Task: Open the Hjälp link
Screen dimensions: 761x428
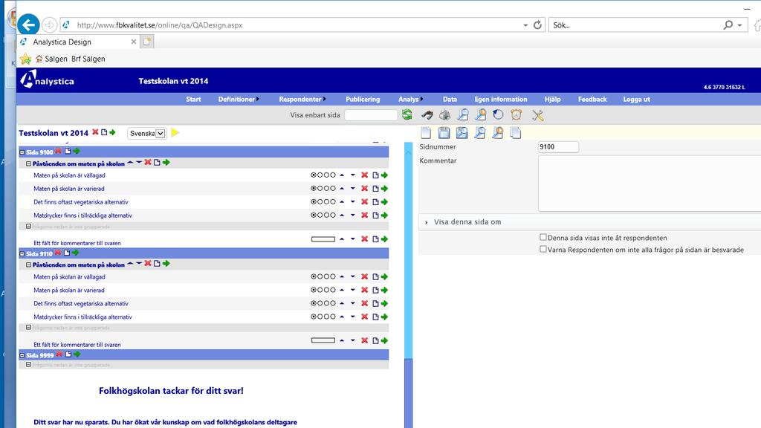Action: point(552,99)
